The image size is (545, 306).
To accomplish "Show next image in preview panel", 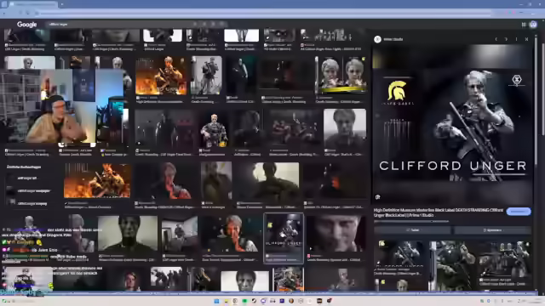I will pos(506,39).
